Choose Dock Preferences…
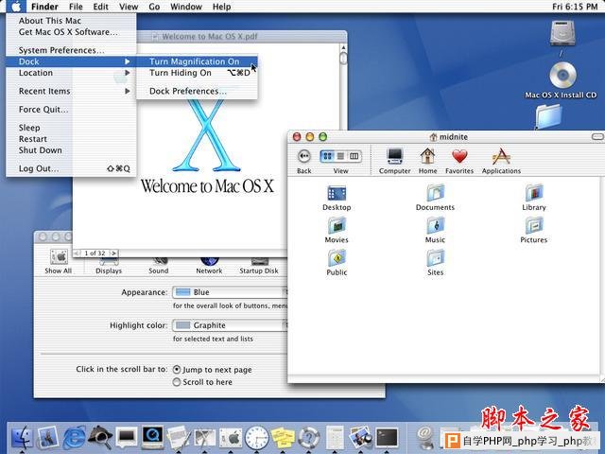The height and width of the screenshot is (454, 605). point(197,91)
